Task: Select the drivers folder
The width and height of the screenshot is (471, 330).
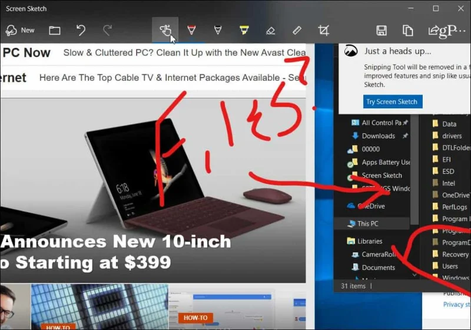Action: [x=447, y=136]
